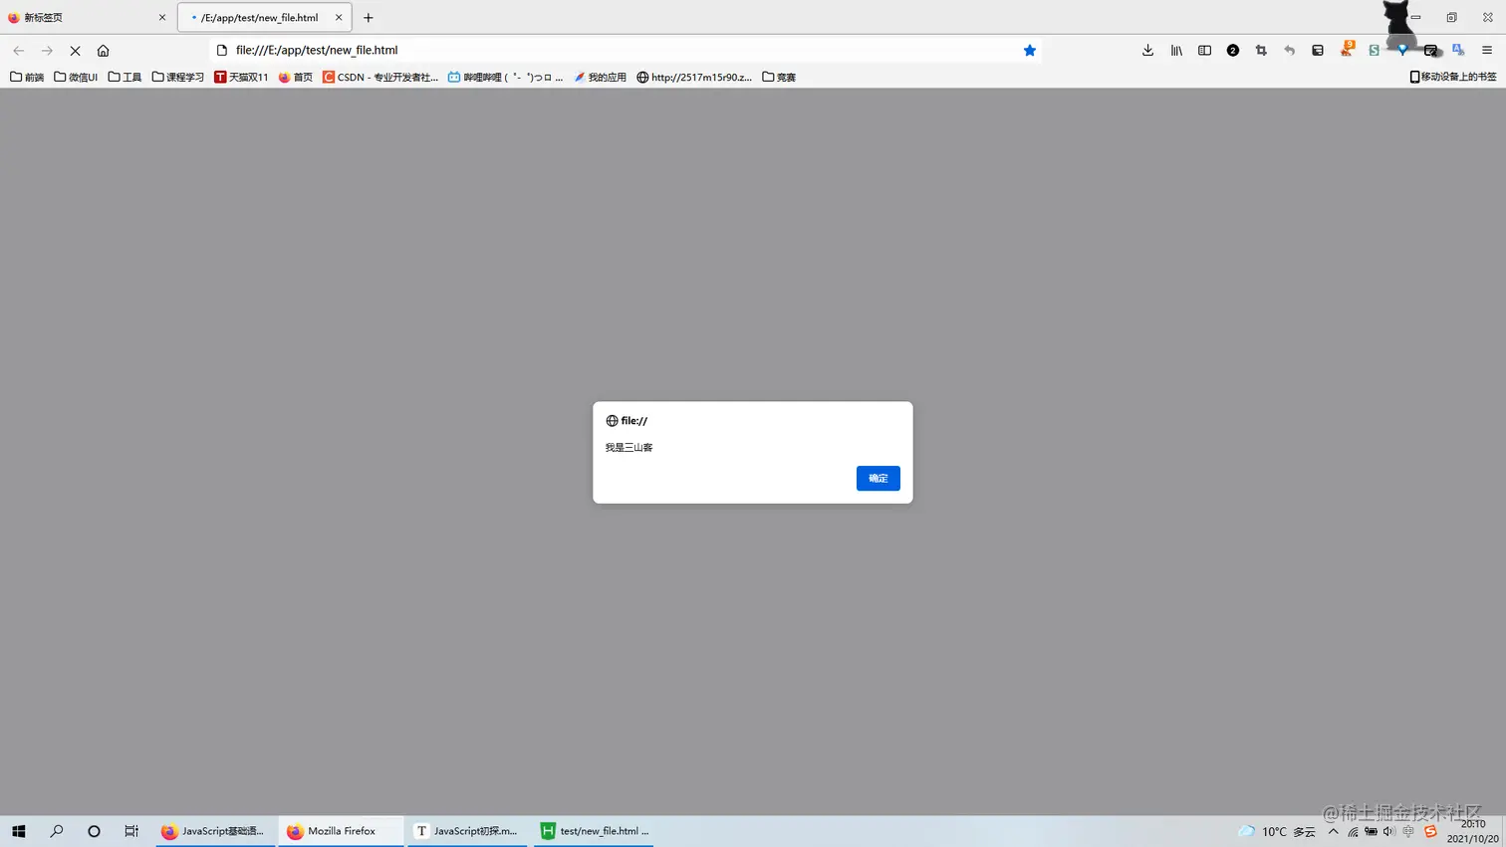This screenshot has height=847, width=1506.
Task: Stop page loading with the X icon
Action: 75,50
